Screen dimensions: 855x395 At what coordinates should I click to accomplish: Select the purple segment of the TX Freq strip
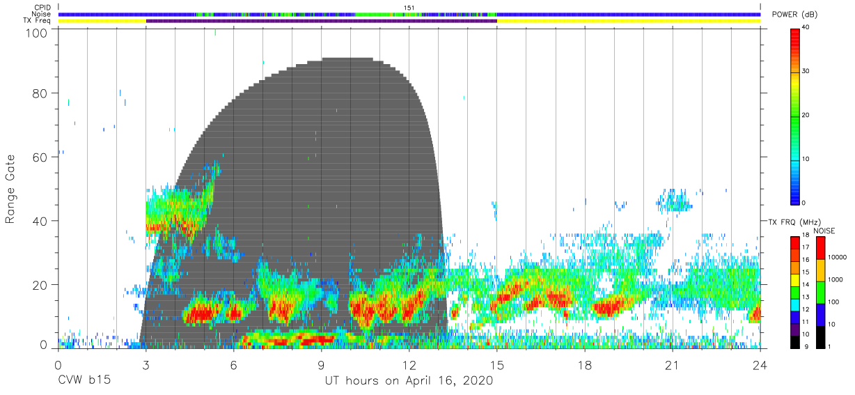click(x=322, y=21)
